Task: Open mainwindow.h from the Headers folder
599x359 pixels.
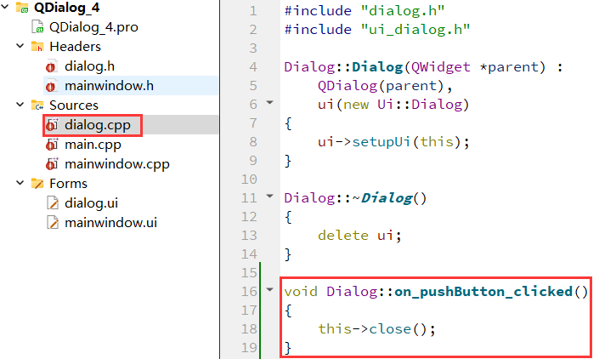Action: (110, 86)
